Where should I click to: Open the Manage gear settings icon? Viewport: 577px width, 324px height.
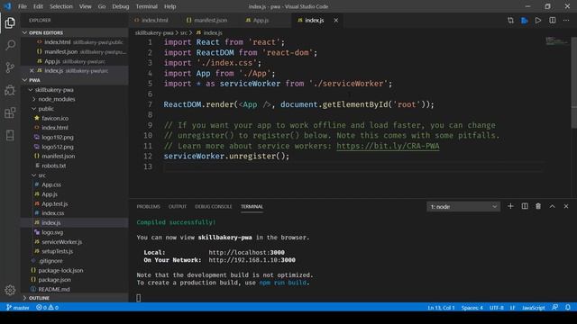click(10, 290)
